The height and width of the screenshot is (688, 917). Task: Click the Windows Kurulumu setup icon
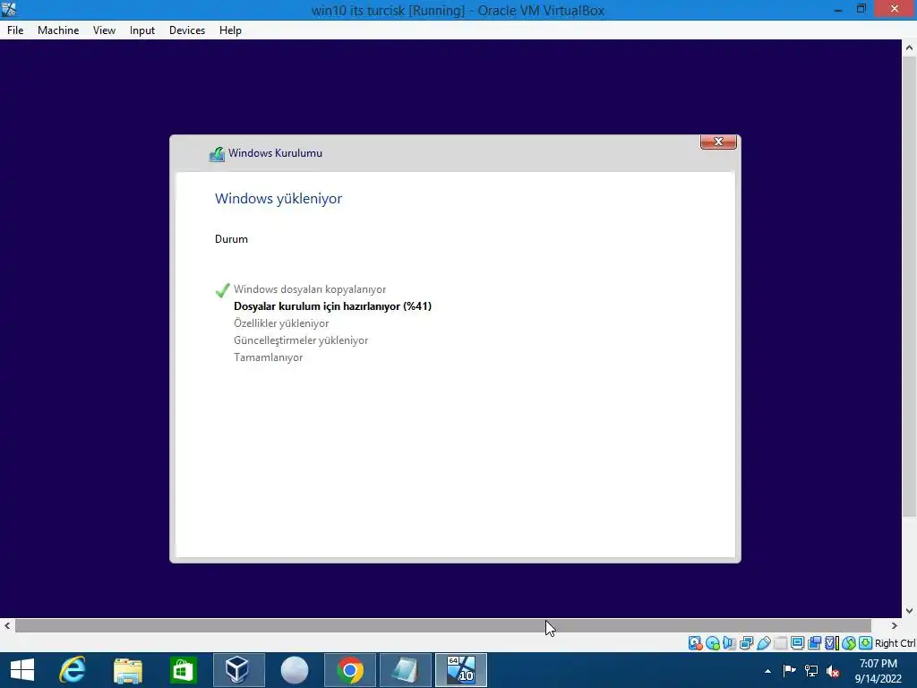[217, 154]
